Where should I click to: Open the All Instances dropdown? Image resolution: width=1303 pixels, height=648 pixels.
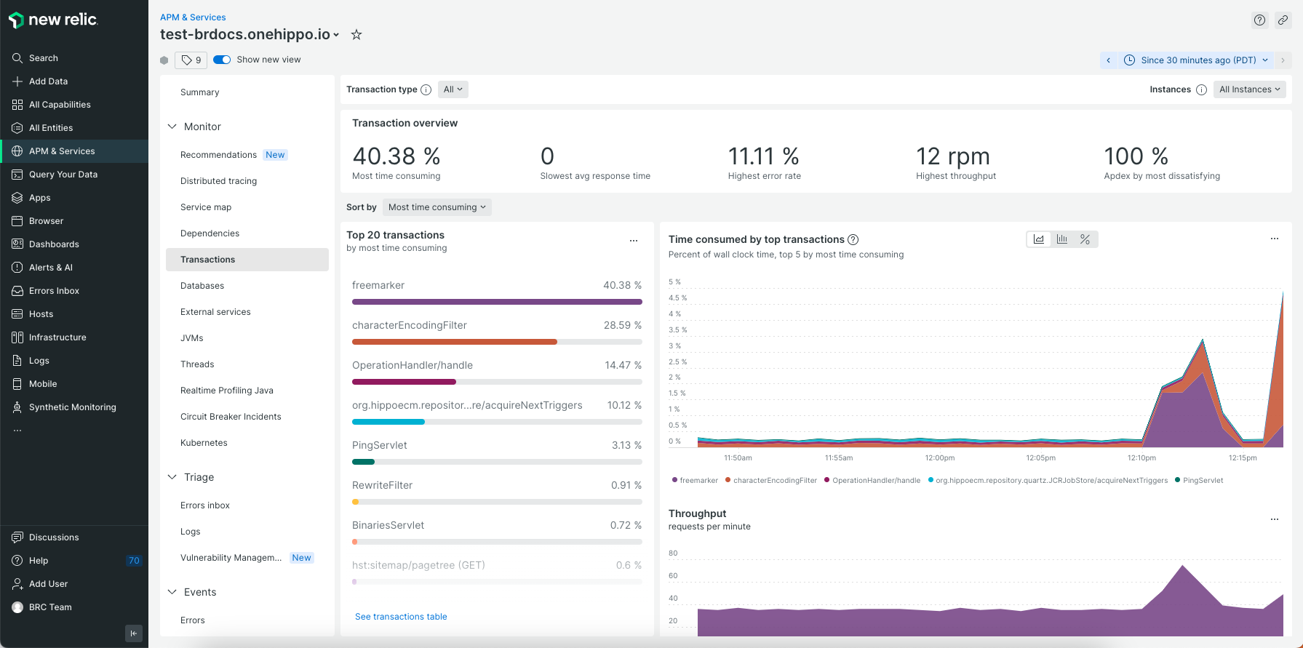(x=1249, y=89)
